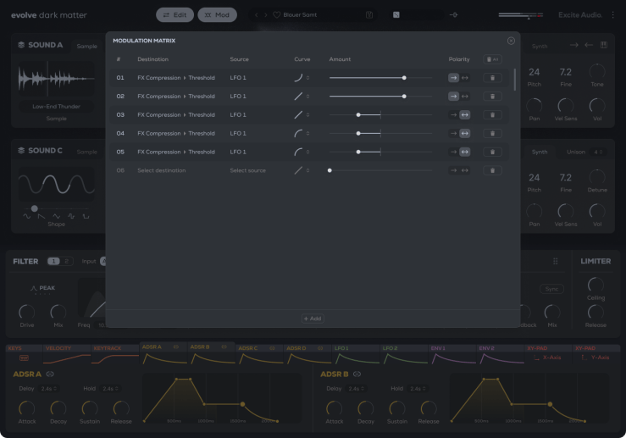The height and width of the screenshot is (438, 626).
Task: Open the three-dot options menu
Action: [x=612, y=14]
